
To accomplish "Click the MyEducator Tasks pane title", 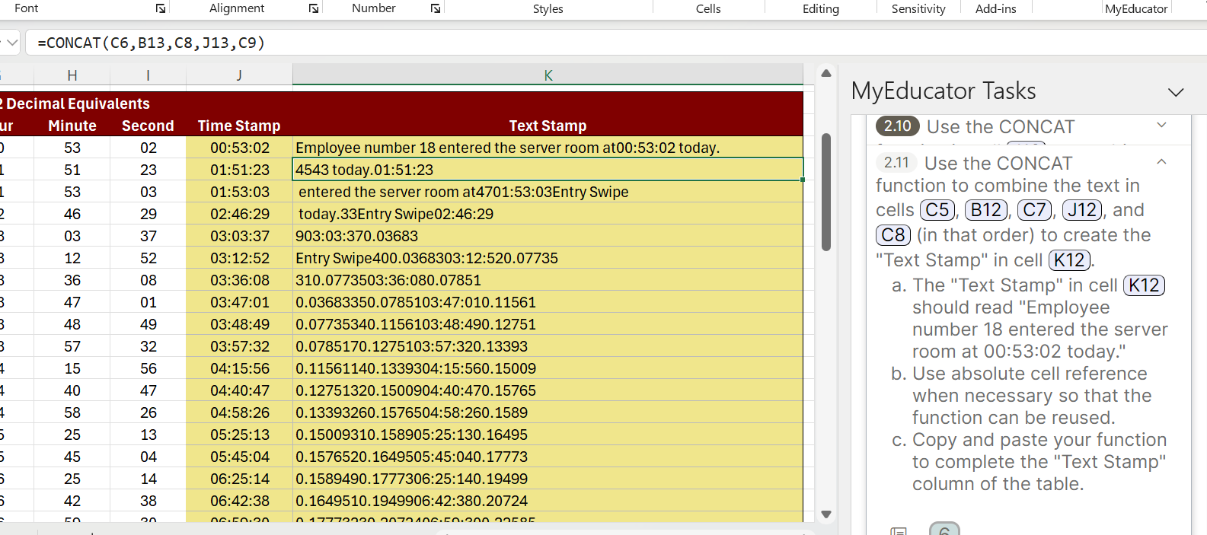I will pos(944,91).
